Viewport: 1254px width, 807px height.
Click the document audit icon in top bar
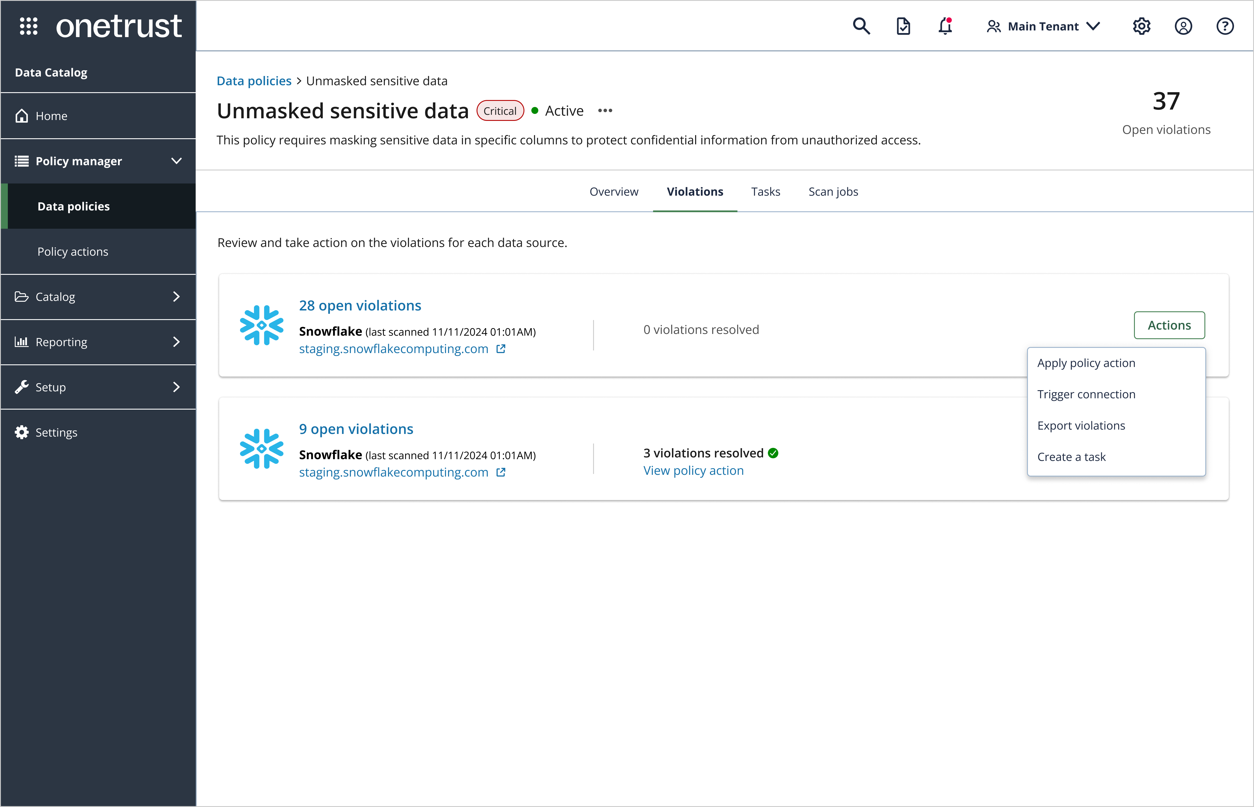pos(902,26)
